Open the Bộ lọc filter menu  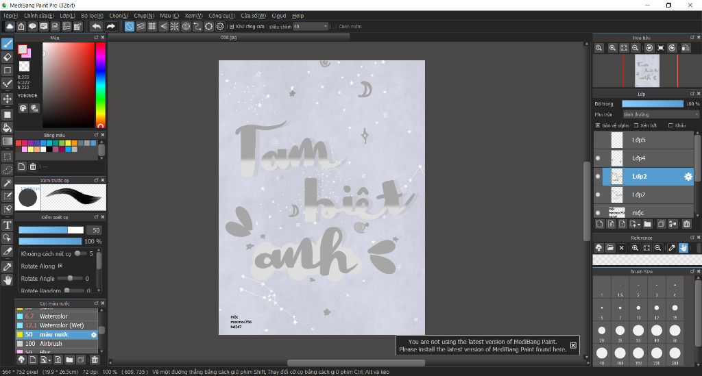[x=93, y=16]
